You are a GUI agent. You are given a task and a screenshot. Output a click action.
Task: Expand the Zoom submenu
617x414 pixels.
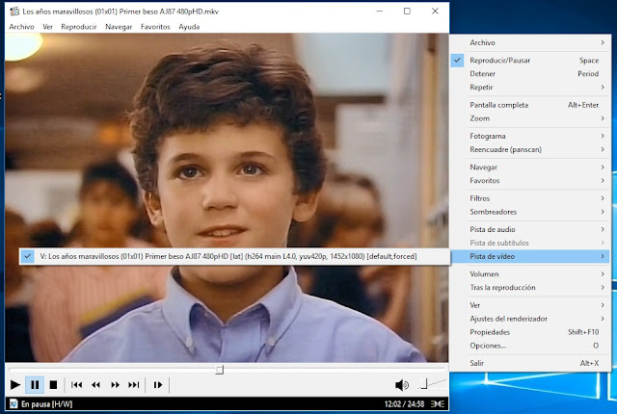tap(530, 118)
